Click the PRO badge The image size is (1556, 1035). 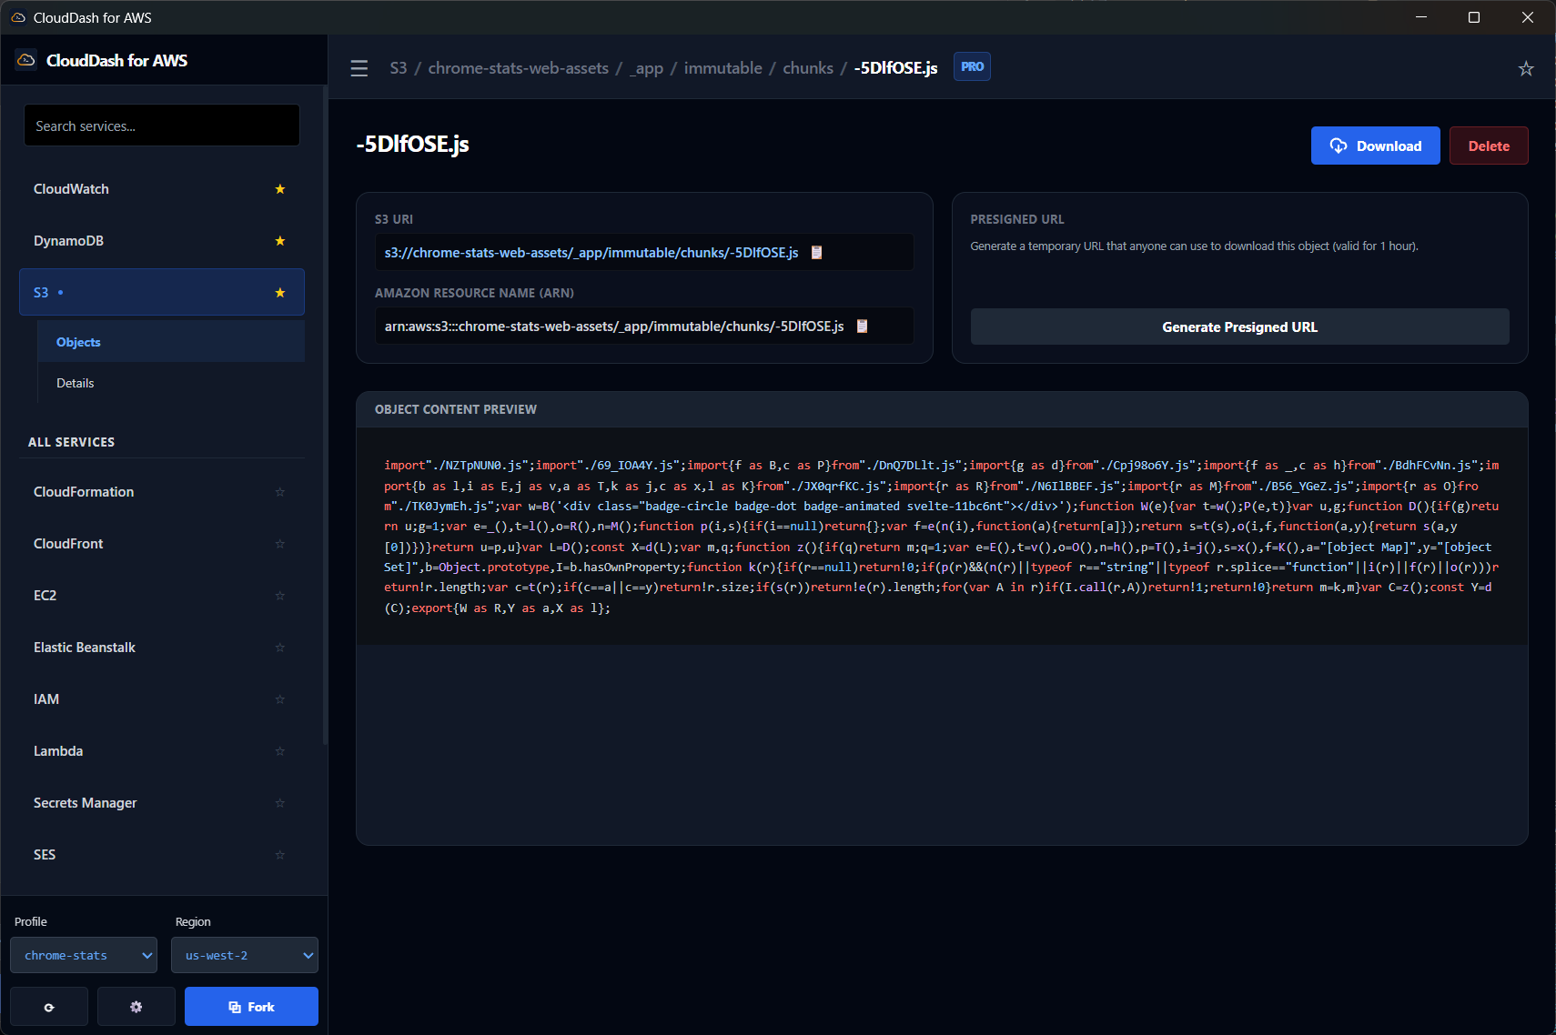coord(972,66)
